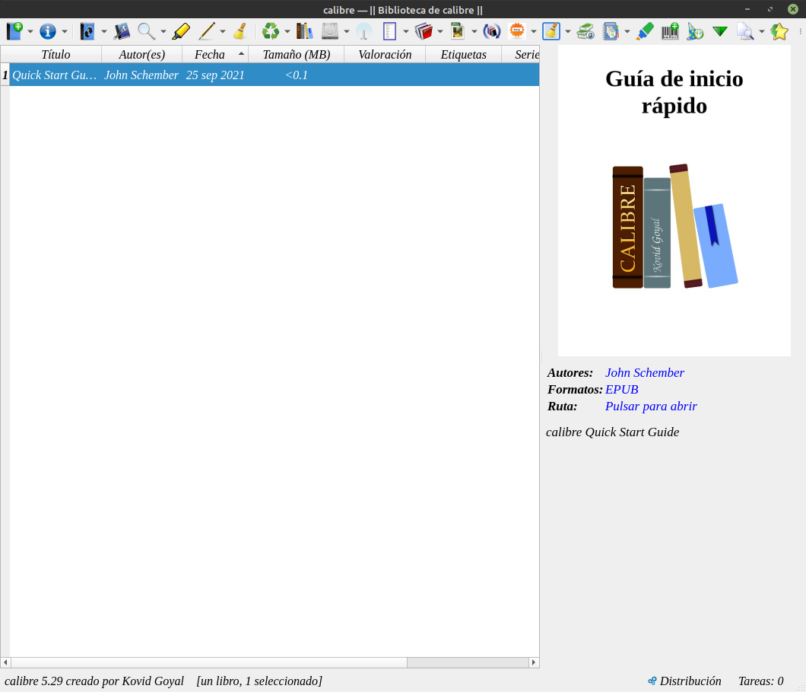
Task: Click the John Schember author link
Action: click(644, 372)
